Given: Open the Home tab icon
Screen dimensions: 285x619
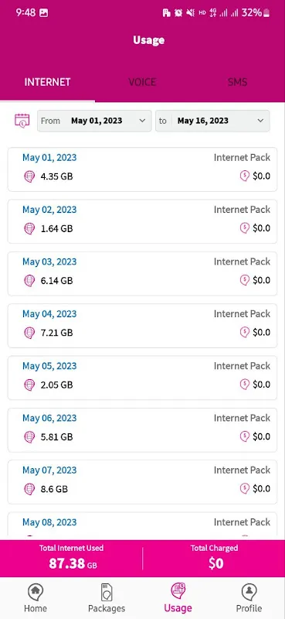Looking at the screenshot, I should click(x=36, y=592).
